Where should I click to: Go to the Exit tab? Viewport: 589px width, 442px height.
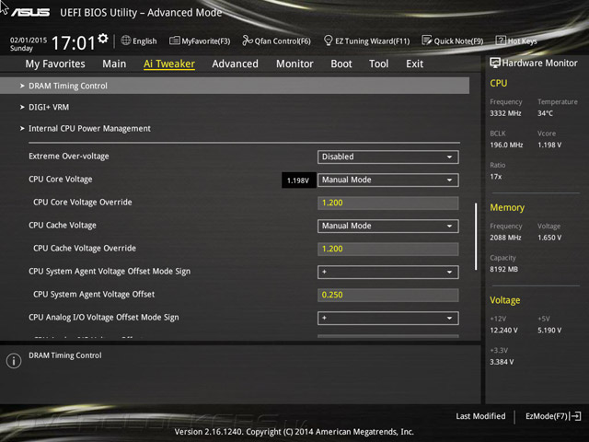click(x=414, y=64)
